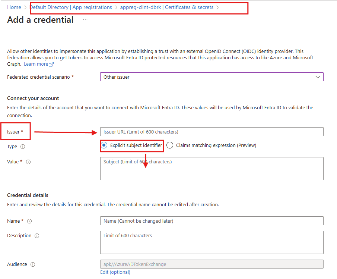
Task: Open the Learn more link
Action: point(36,64)
